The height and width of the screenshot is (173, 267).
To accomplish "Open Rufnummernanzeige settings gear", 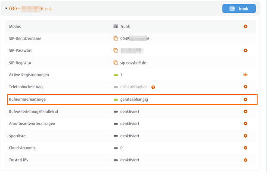I will click(245, 99).
